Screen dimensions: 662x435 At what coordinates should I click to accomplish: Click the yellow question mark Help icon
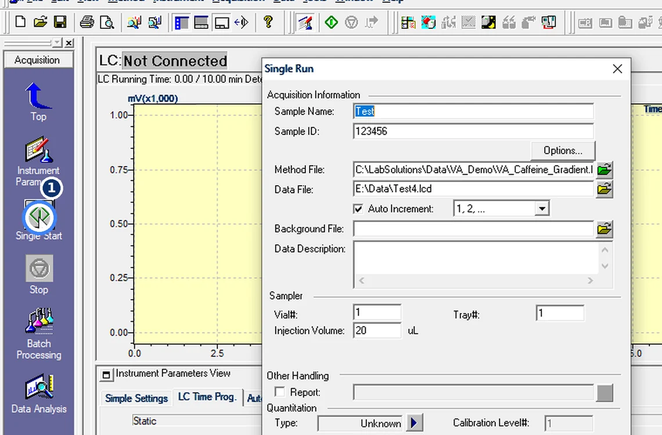pos(268,21)
